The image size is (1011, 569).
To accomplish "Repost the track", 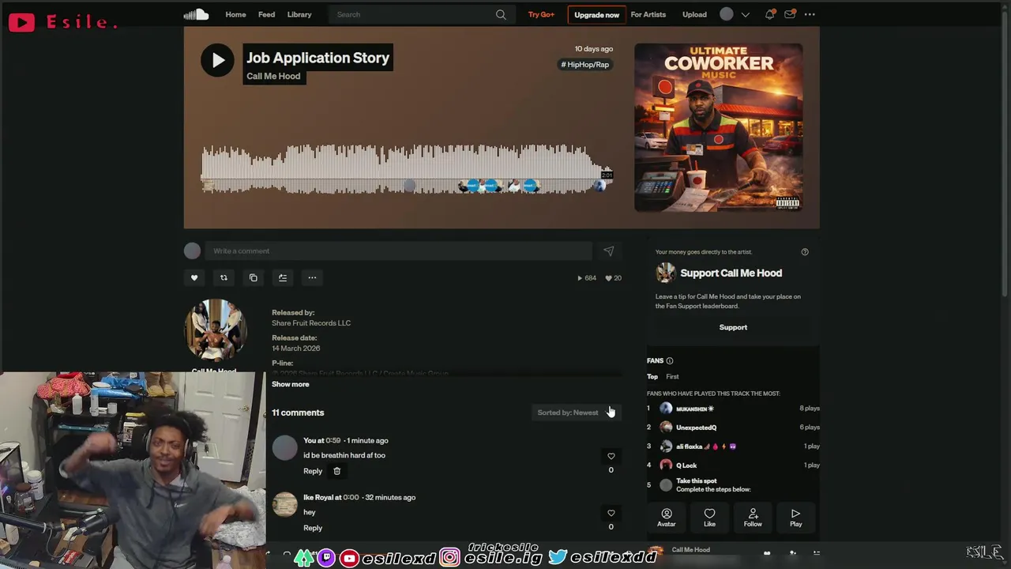I will (224, 277).
